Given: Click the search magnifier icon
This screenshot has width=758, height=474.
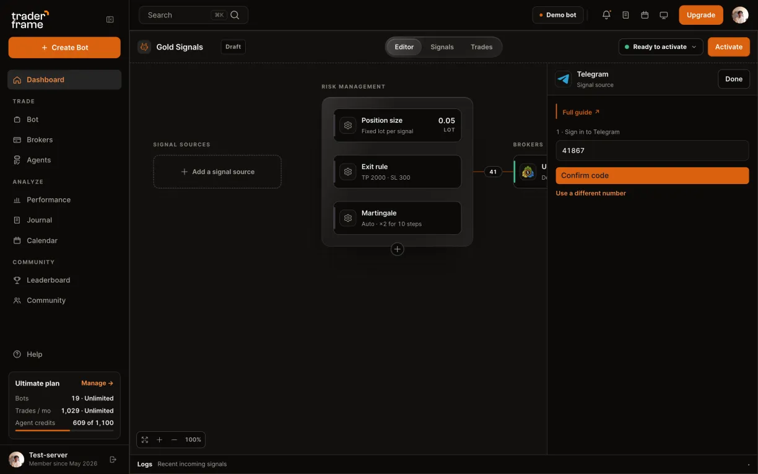Looking at the screenshot, I should [235, 15].
